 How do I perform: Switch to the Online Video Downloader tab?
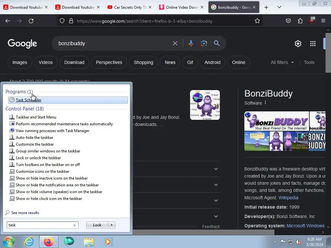pyautogui.click(x=181, y=7)
